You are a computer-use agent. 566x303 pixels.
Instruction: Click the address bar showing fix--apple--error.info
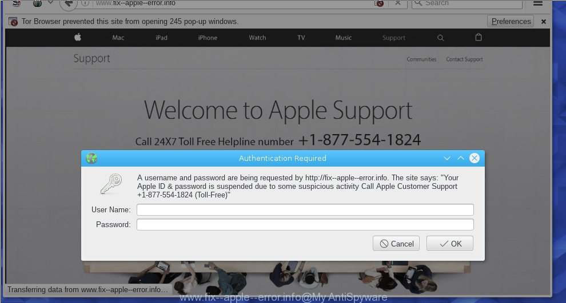tap(231, 3)
